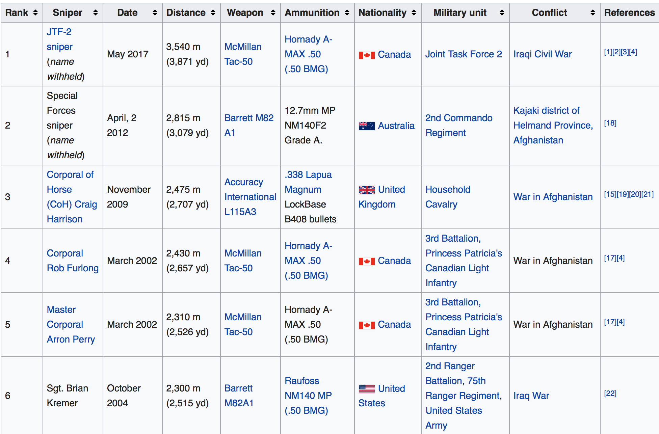Open reference citation [22]
Viewport: 659px width, 434px height.
click(610, 394)
